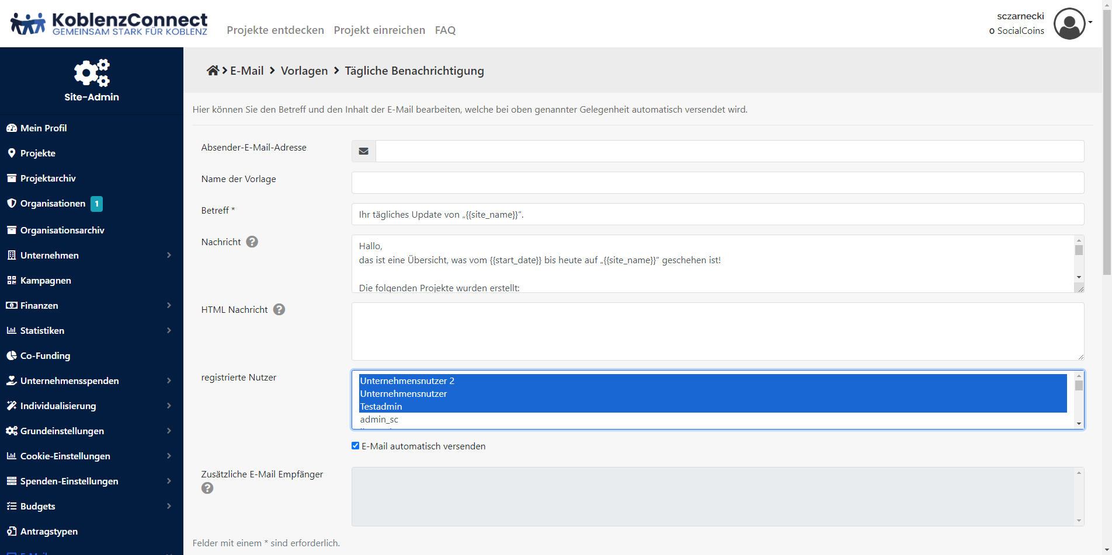Click the Organisationen notification badge
Viewport: 1112px width, 555px height.
tap(97, 204)
